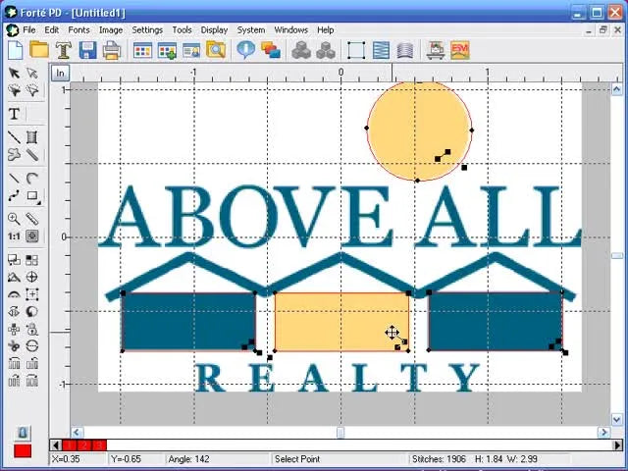
Task: Open a design with the folder icon
Action: tap(39, 50)
